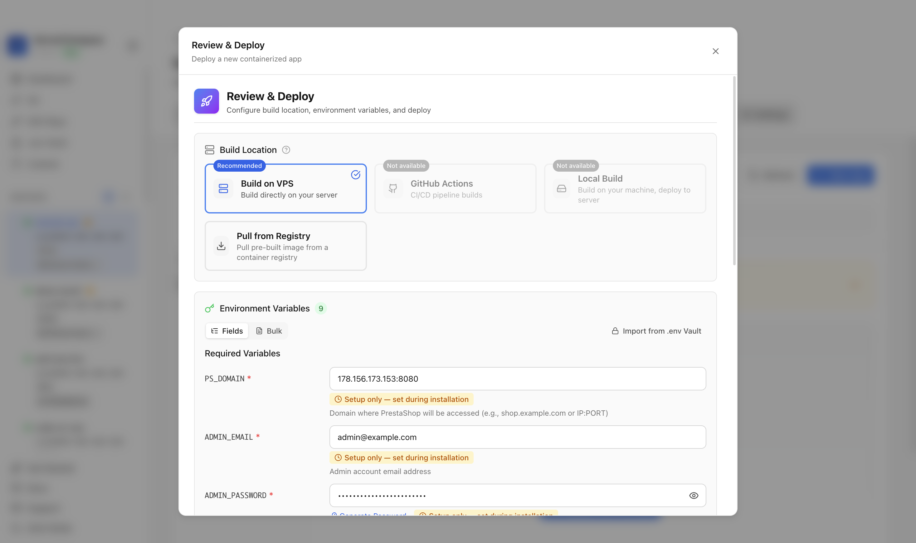Click the dialog vertical scrollbar
Screen dimensions: 916x543
point(734,170)
